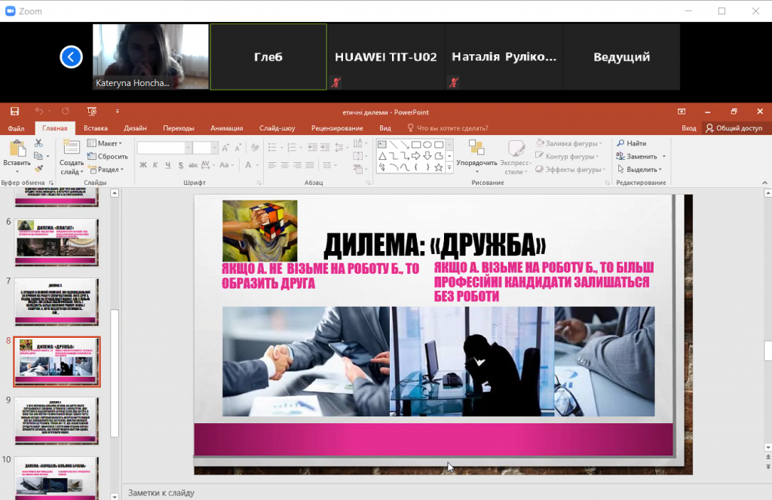Toggle underline Ч formatting
Image resolution: width=772 pixels, height=500 pixels.
[x=167, y=165]
